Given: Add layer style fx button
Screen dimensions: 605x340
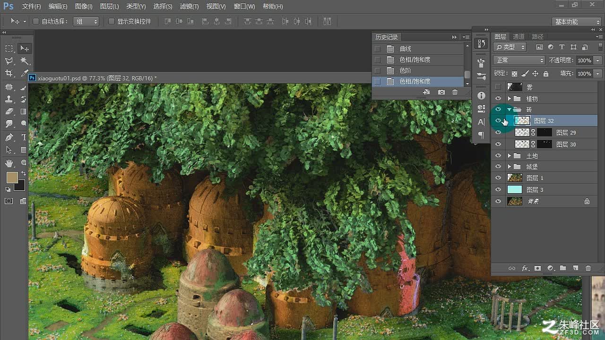Looking at the screenshot, I should coord(525,268).
